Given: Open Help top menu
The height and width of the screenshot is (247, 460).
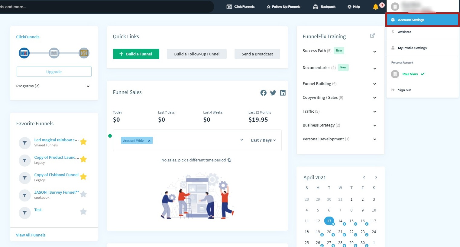Looking at the screenshot, I should point(354,7).
